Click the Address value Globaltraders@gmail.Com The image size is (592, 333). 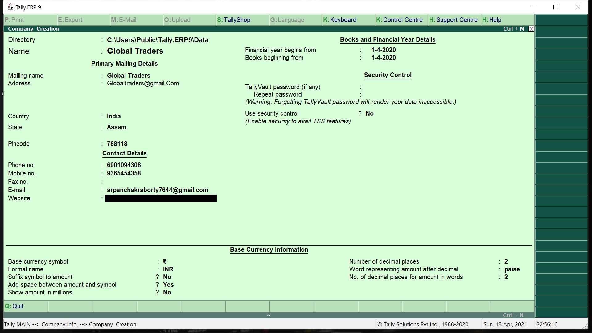pyautogui.click(x=143, y=83)
